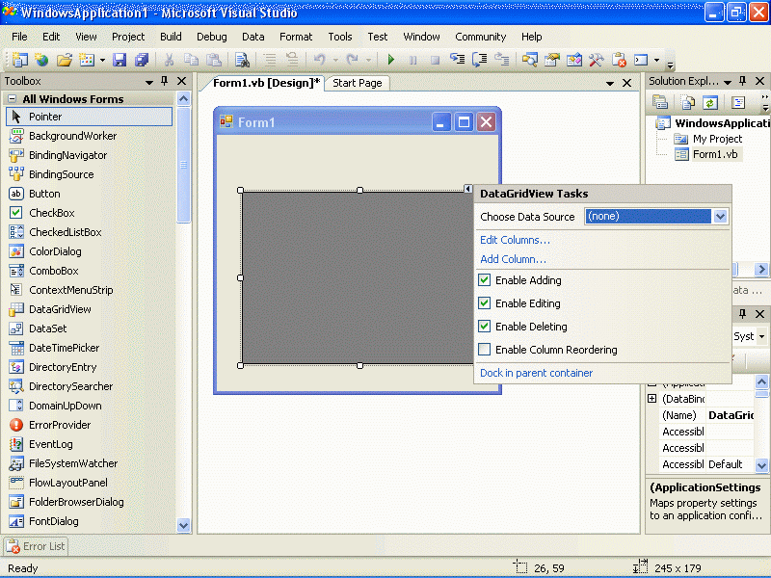Select the ComboBox control in Toolbox

90,271
